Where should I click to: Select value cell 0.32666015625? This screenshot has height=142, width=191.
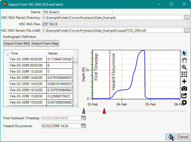pos(60,96)
